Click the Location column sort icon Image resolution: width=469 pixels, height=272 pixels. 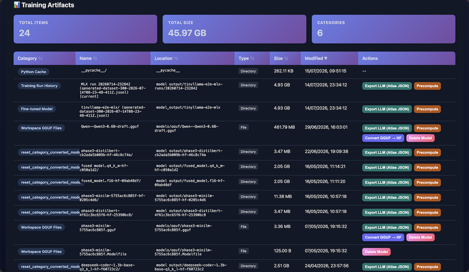[176, 59]
